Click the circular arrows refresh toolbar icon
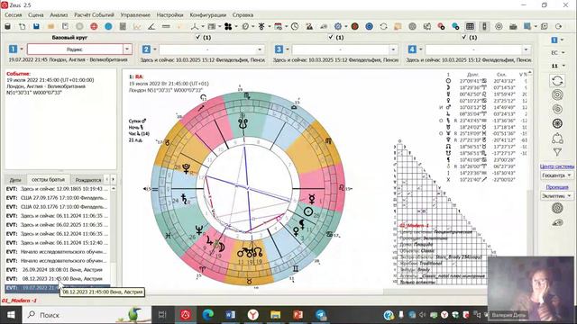The image size is (577, 324). tap(383, 26)
